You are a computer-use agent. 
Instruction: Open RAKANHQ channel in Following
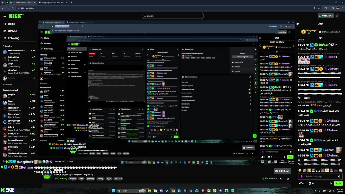pos(19,58)
